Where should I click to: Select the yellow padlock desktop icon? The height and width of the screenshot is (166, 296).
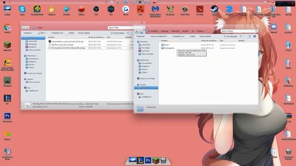tap(52, 9)
